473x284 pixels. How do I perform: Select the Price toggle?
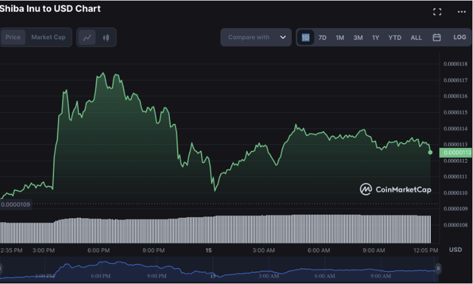[13, 37]
